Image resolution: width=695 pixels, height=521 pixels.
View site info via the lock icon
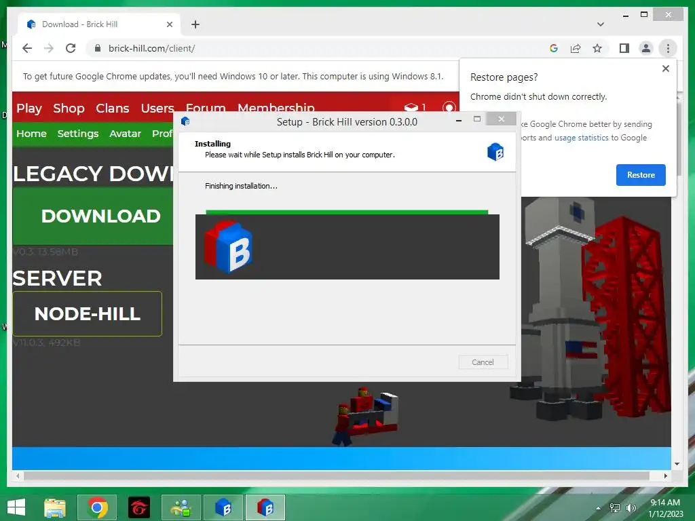coord(98,48)
